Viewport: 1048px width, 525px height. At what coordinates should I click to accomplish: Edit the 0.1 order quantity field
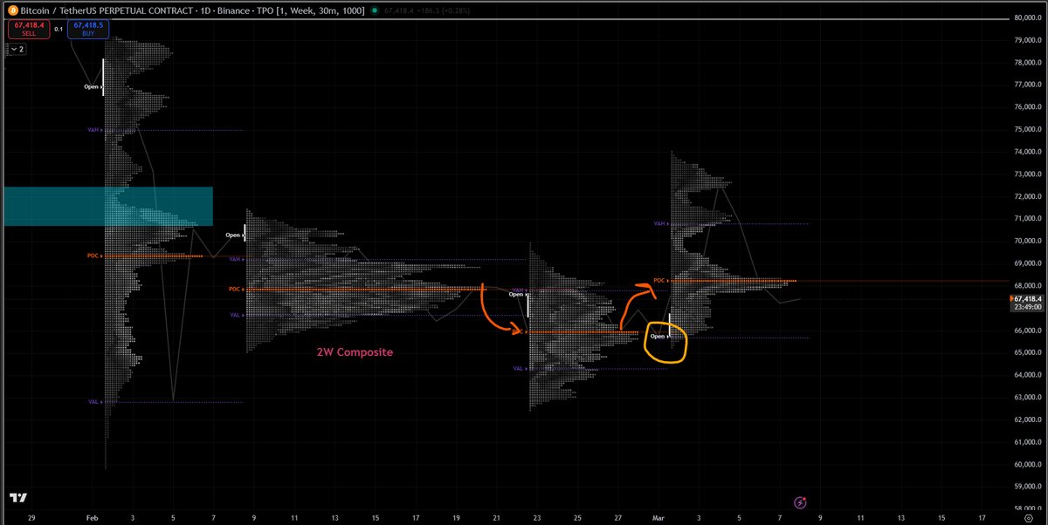coord(59,29)
